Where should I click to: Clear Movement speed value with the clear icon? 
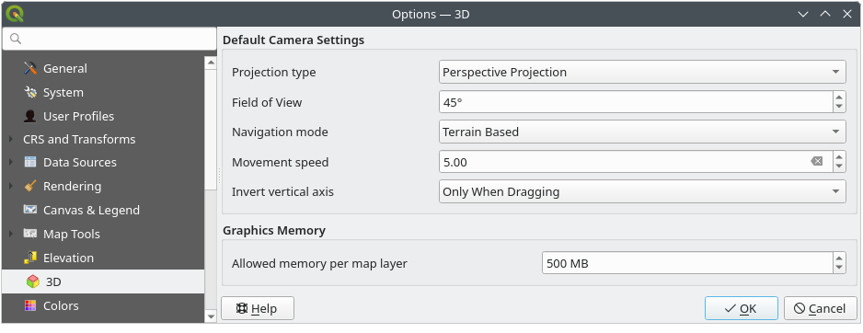[817, 162]
